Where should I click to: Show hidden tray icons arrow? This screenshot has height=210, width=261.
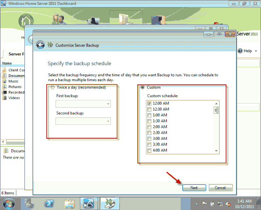[x=197, y=204]
